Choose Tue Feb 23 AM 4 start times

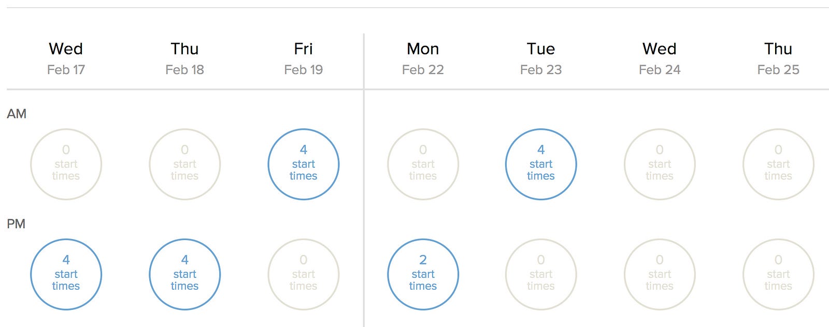[541, 164]
